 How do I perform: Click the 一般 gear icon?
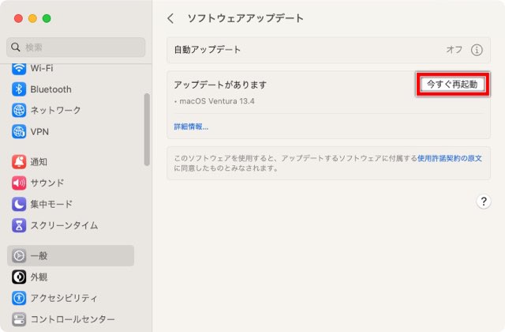pos(19,255)
